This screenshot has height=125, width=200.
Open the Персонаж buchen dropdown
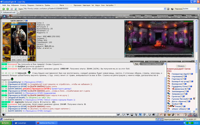[198, 9]
